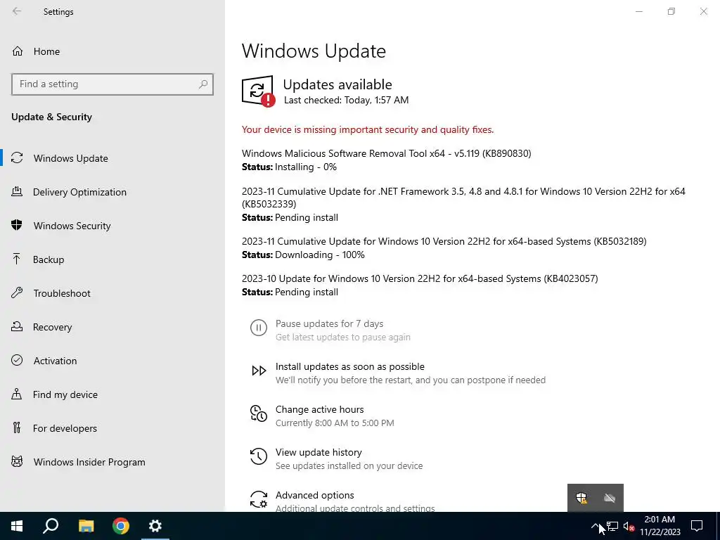Image resolution: width=720 pixels, height=540 pixels.
Task: Click 'Status: Installing - 0%' text
Action: click(x=289, y=167)
